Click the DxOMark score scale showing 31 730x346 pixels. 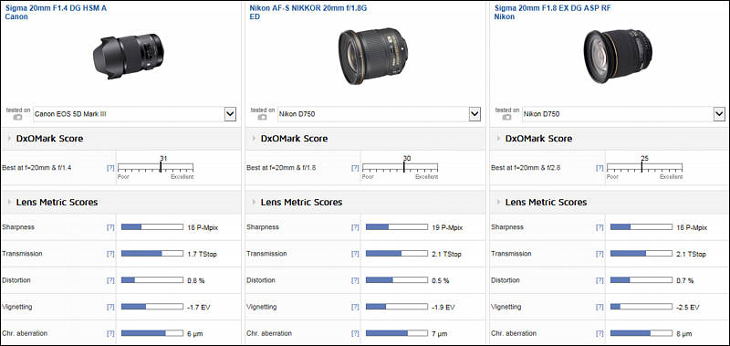155,168
